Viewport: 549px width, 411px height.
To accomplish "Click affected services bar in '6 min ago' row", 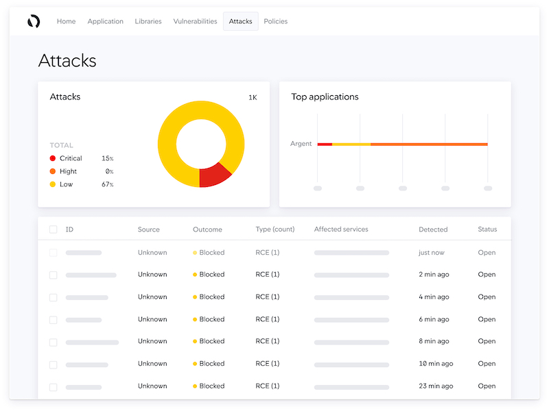I will click(x=351, y=320).
